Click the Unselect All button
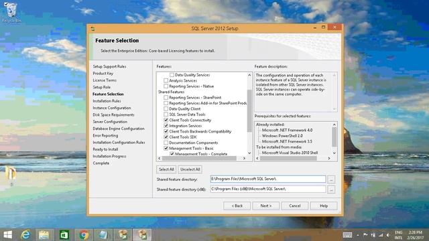 pyautogui.click(x=190, y=169)
